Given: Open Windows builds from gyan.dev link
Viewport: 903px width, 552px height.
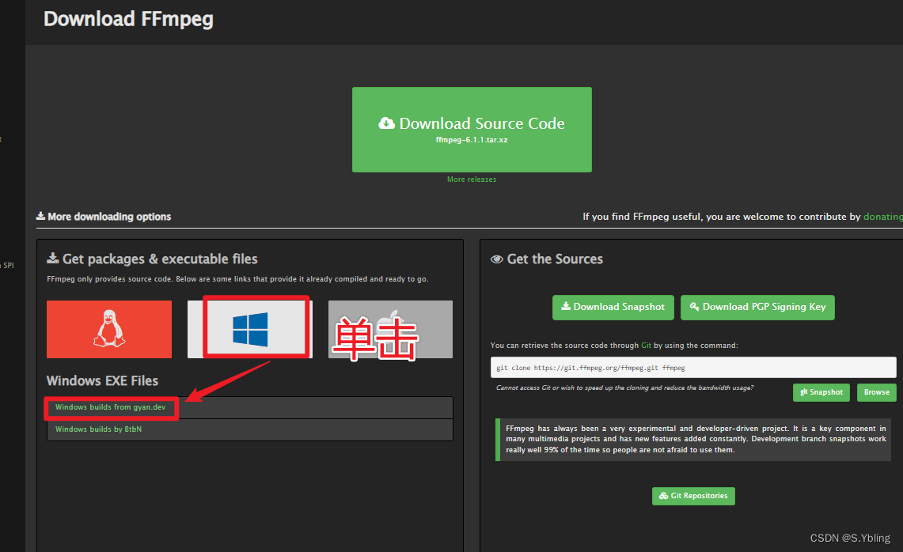Looking at the screenshot, I should tap(111, 407).
